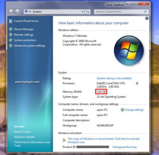
Task: Click the computer icon in address bar
Action: (26, 12)
